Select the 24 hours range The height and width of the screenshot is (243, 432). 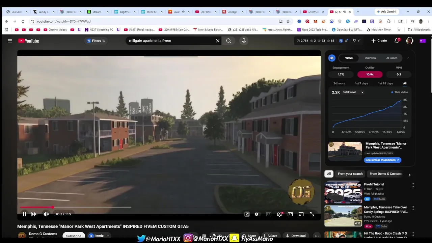tap(339, 83)
